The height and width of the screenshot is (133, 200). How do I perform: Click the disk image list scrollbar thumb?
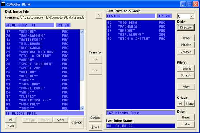[82, 57]
